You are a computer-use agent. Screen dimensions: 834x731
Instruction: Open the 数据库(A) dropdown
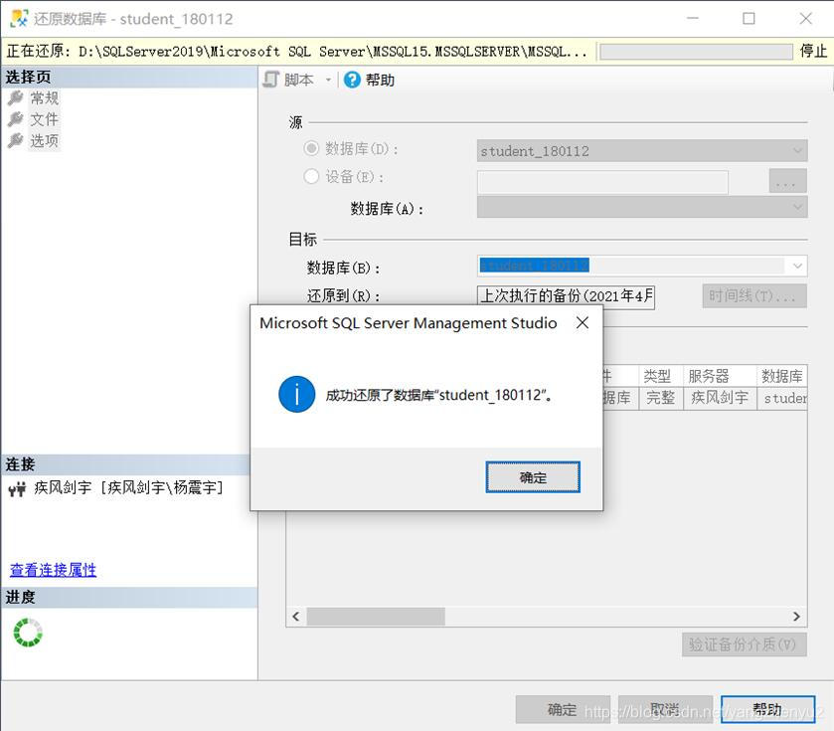click(x=642, y=207)
